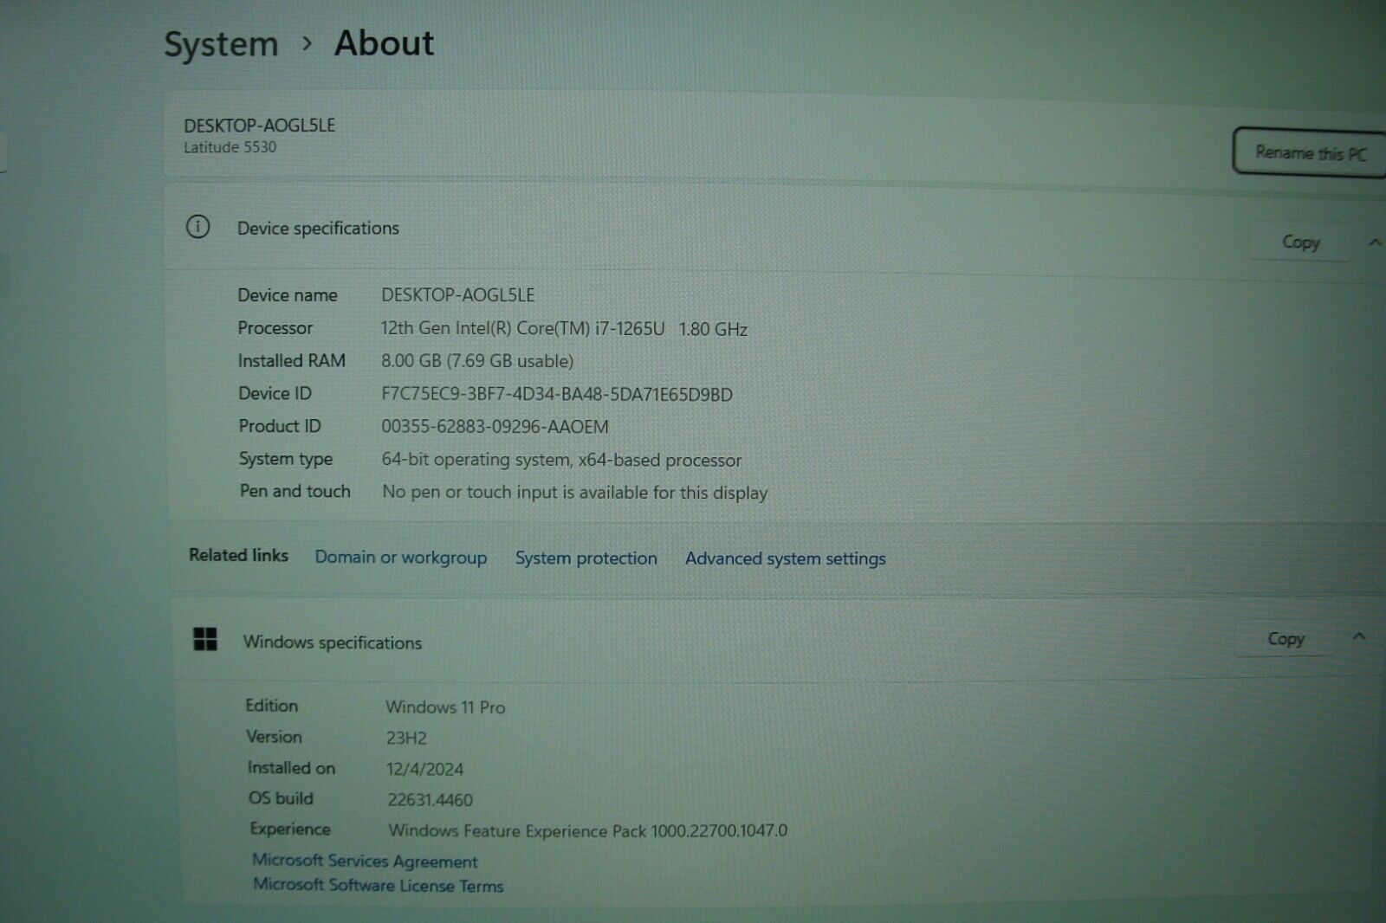Screen dimensions: 1386x923
Task: Select the Installed on date 12/4/2024
Action: coord(424,769)
